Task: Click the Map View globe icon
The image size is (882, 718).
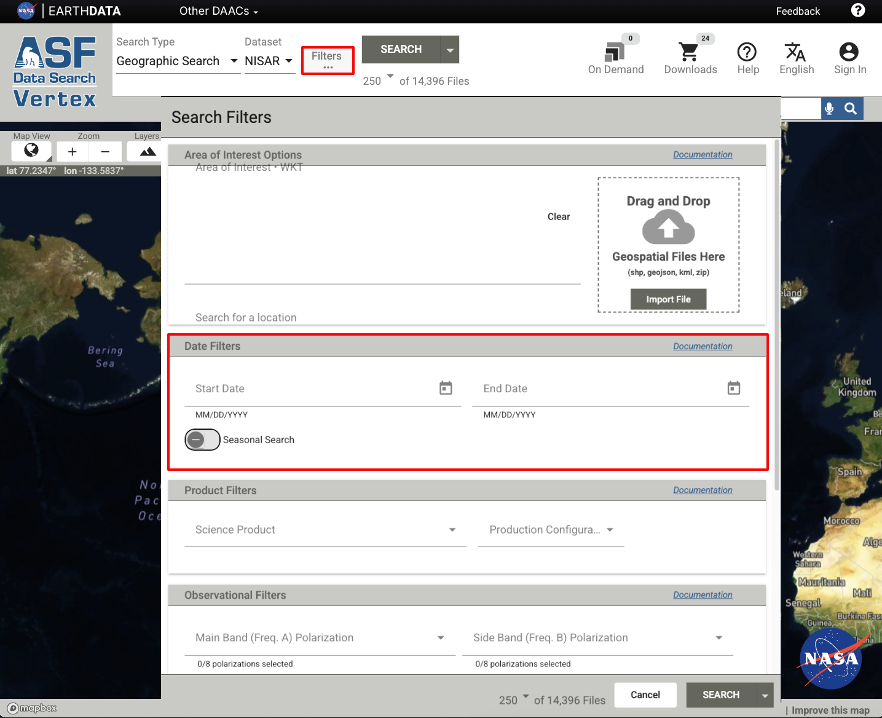Action: [x=31, y=151]
